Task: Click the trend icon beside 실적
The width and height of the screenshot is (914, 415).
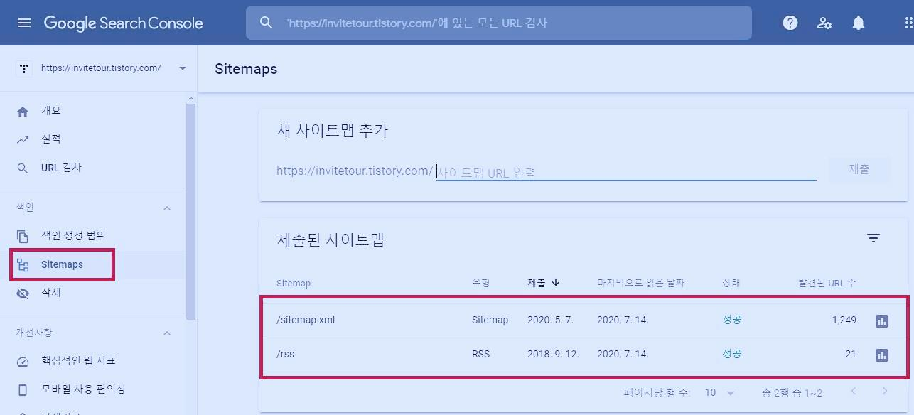Action: click(23, 139)
